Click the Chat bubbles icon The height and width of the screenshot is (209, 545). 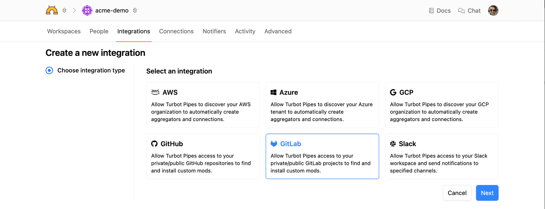click(x=461, y=11)
